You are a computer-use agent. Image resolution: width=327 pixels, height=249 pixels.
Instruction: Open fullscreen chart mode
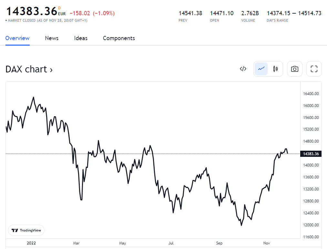pyautogui.click(x=314, y=69)
